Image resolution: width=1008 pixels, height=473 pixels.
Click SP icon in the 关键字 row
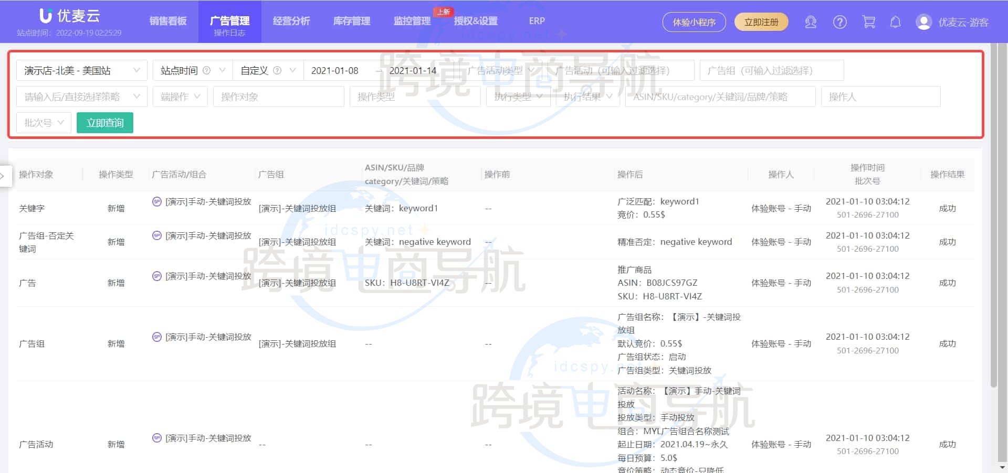click(x=156, y=201)
